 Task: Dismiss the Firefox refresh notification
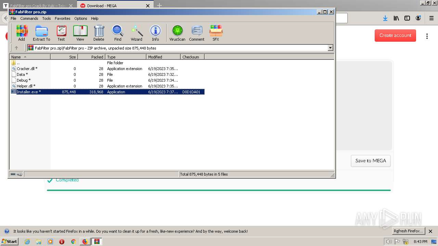click(x=430, y=231)
